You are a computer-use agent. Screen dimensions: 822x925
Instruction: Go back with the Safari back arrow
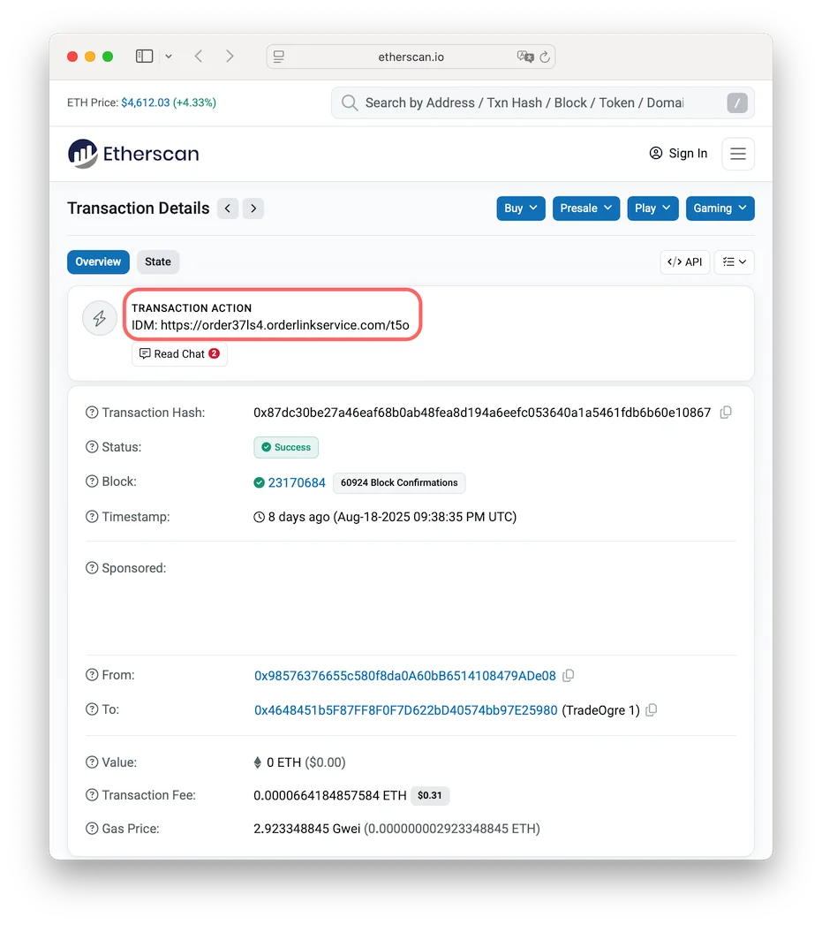pos(199,56)
